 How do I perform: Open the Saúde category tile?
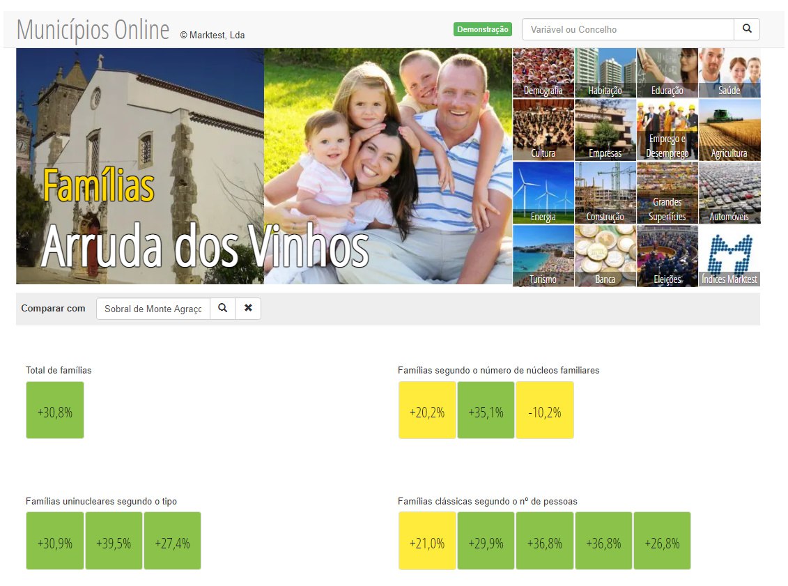(x=729, y=73)
